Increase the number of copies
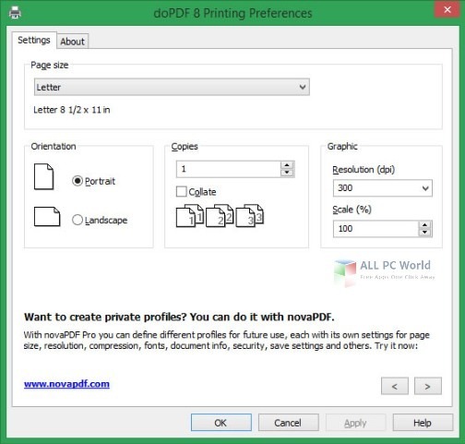Viewport: 465px width, 444px height. [287, 165]
